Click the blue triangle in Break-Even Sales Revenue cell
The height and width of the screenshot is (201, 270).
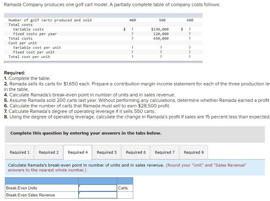tap(80, 193)
